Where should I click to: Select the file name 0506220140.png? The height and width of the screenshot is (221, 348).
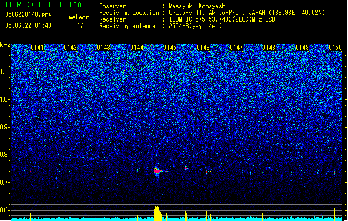28,14
